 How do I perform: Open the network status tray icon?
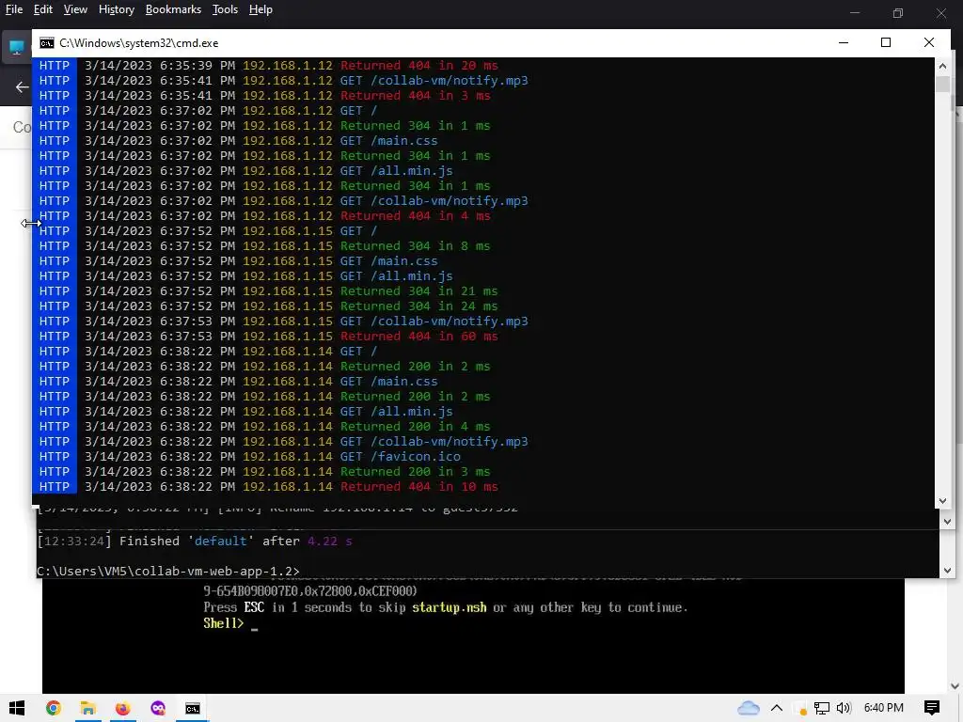tap(822, 708)
